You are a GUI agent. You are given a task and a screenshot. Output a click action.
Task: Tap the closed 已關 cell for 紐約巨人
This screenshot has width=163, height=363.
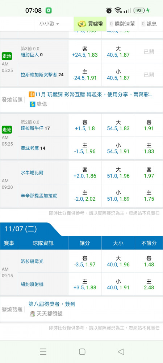tap(149, 52)
